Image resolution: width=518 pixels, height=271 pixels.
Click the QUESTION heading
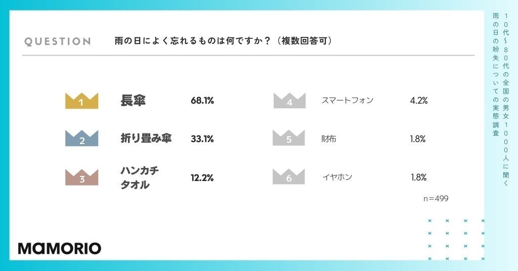click(58, 41)
